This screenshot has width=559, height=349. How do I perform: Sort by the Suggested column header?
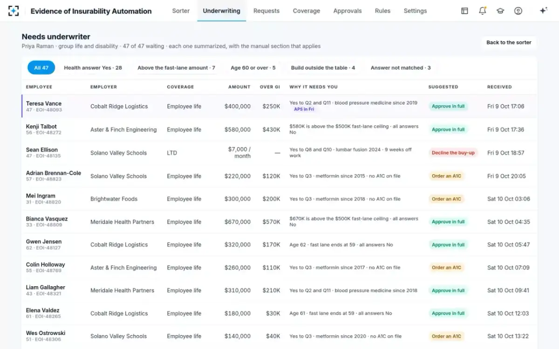pos(443,87)
